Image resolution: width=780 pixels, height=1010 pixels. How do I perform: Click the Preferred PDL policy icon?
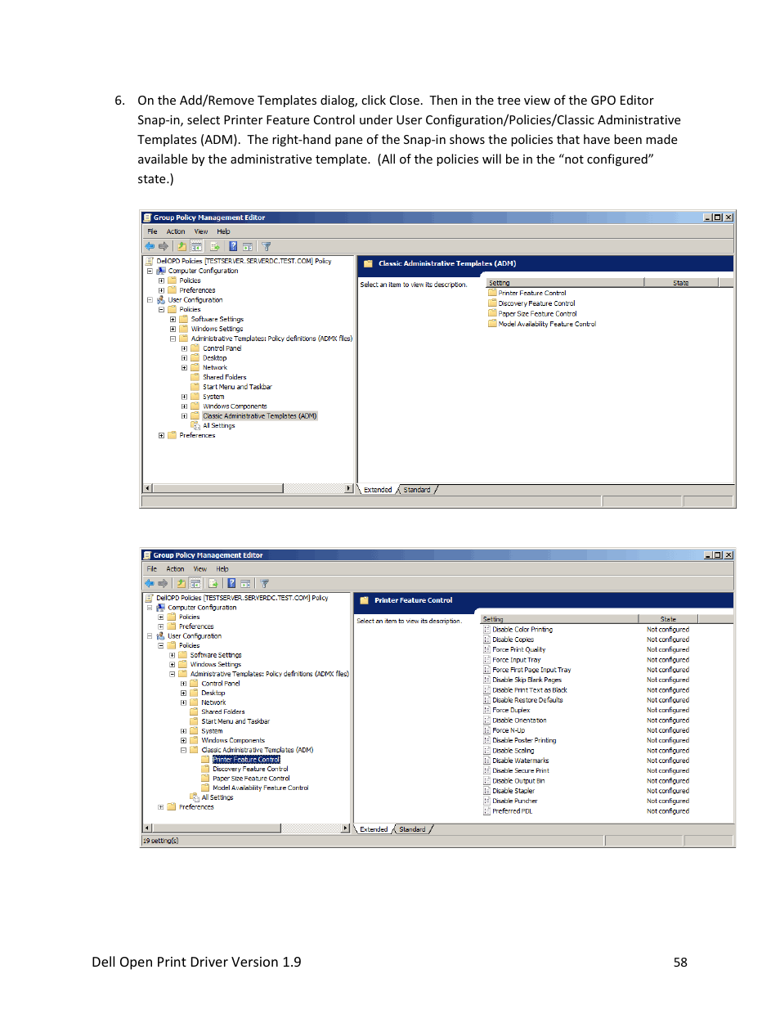tap(486, 811)
